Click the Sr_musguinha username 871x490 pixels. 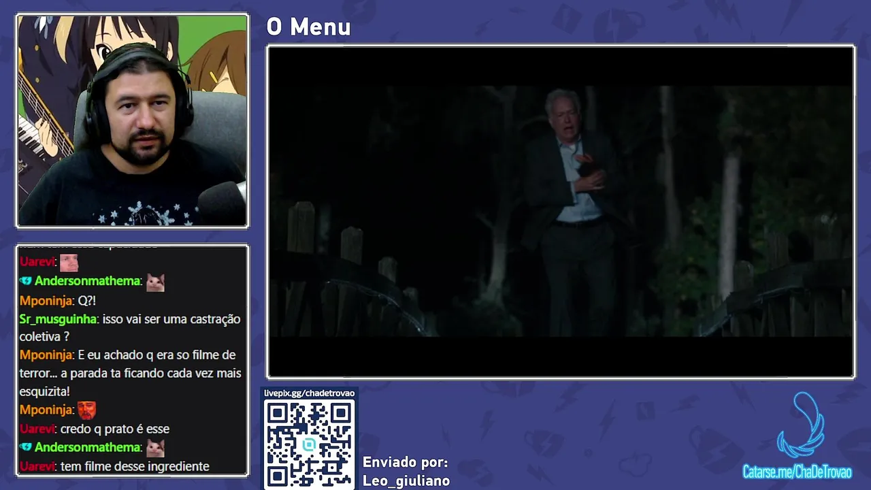point(58,318)
